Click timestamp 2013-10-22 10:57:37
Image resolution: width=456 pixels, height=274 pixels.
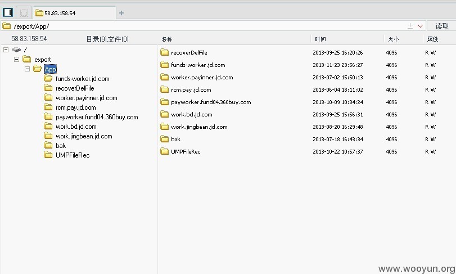point(337,151)
